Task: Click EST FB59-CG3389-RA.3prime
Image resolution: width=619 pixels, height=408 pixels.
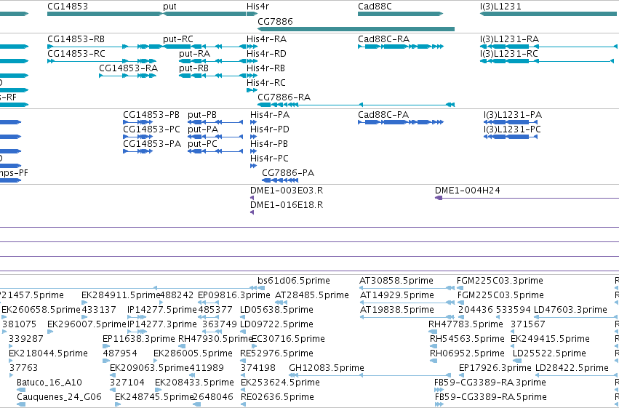Action: coord(490,383)
